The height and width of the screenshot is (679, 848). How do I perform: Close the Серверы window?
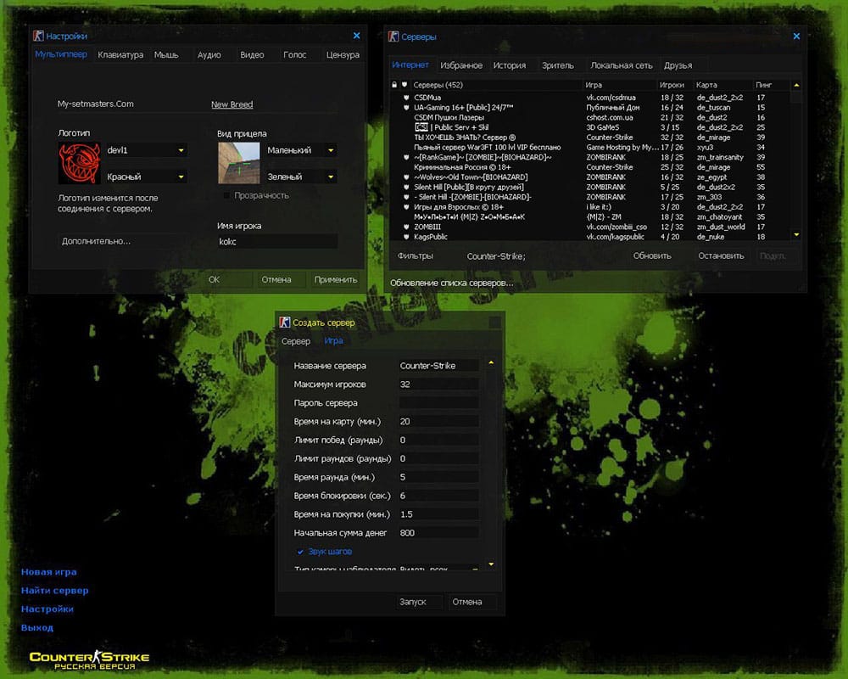(796, 36)
